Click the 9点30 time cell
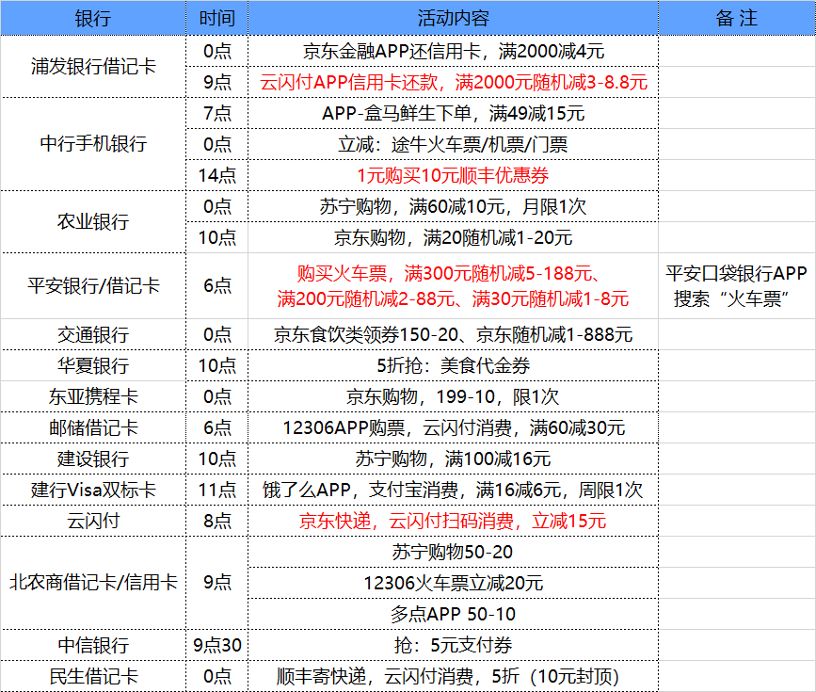The image size is (816, 692). point(217,645)
